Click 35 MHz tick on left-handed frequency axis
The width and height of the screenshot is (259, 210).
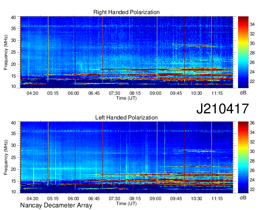[x=13, y=134]
